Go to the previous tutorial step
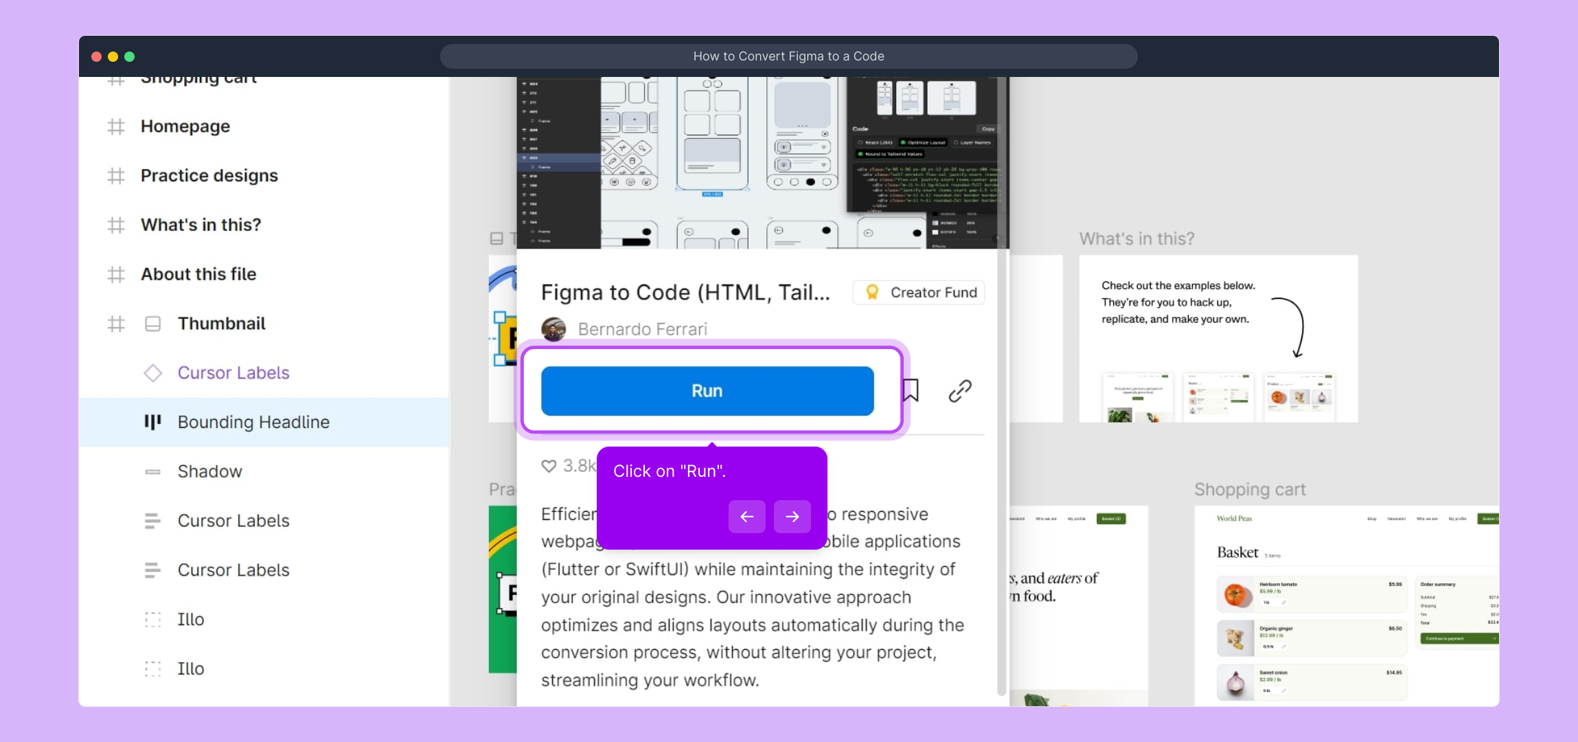 [x=747, y=517]
